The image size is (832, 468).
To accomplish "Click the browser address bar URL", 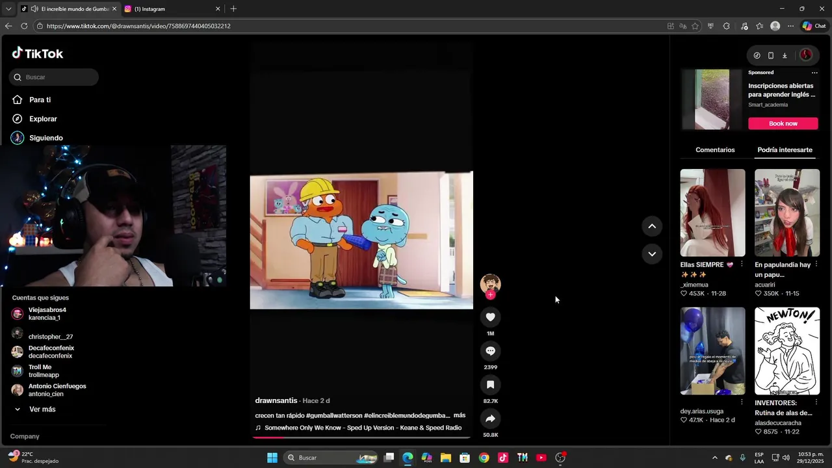I will click(138, 26).
